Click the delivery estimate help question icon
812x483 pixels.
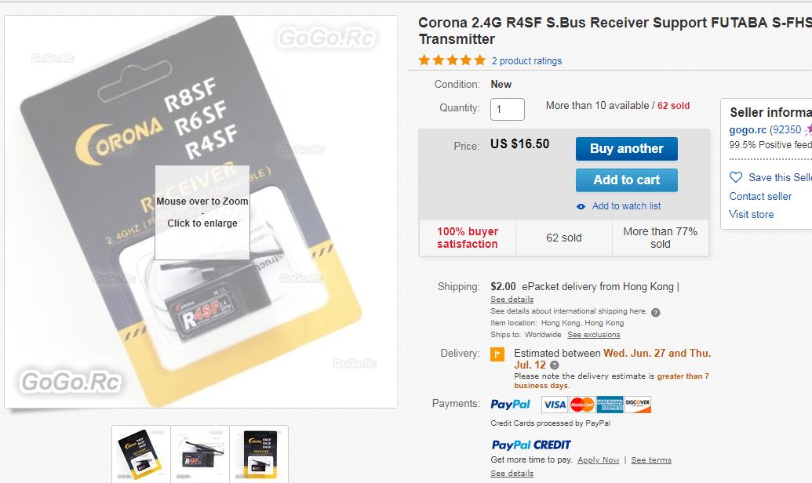tap(554, 365)
